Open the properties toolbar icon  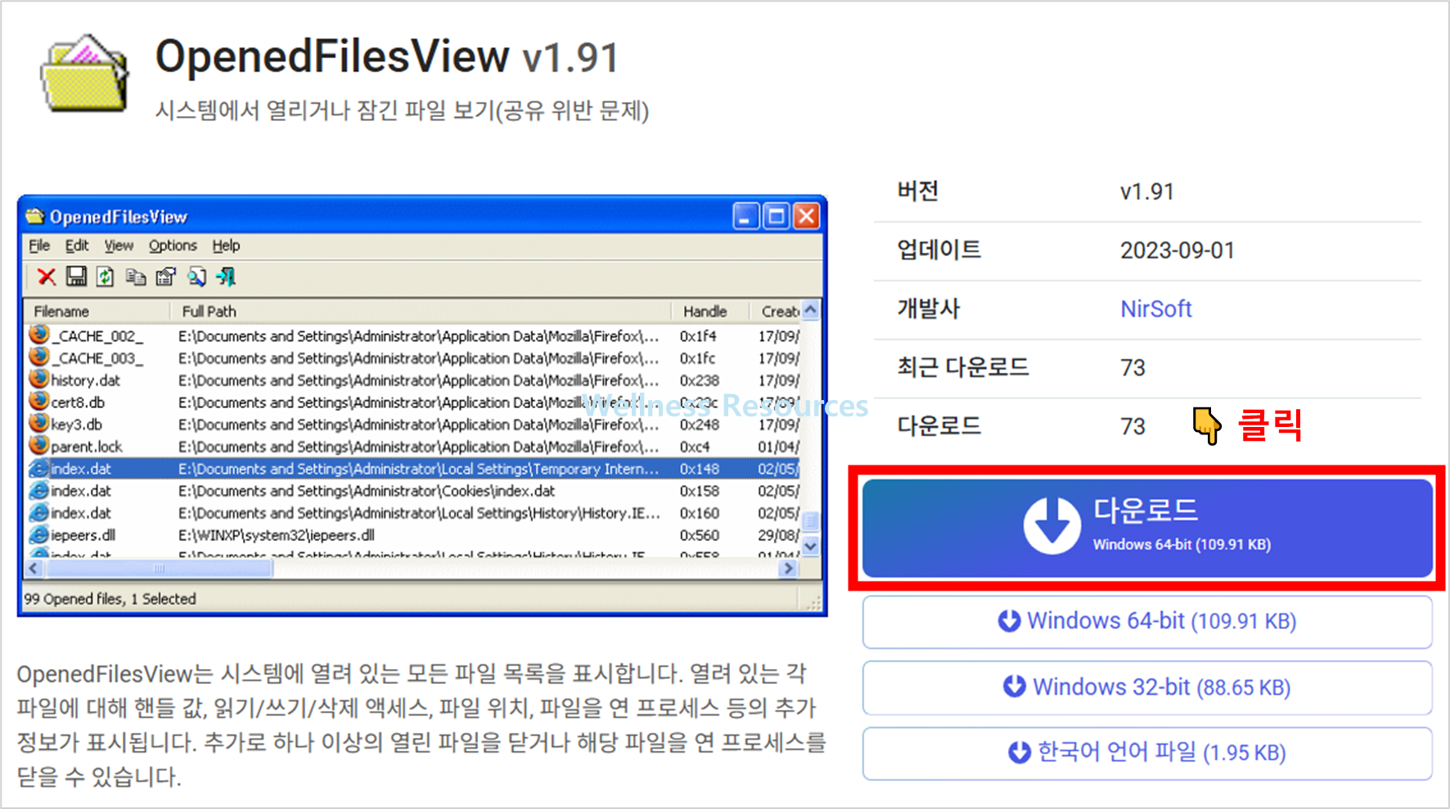(166, 276)
